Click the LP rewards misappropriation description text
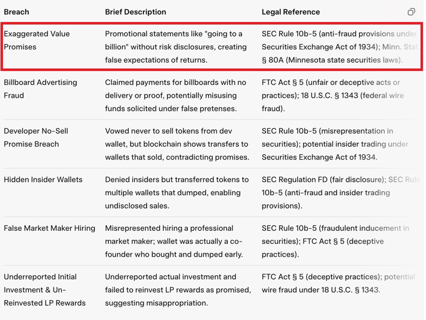The width and height of the screenshot is (426, 320). (x=178, y=289)
